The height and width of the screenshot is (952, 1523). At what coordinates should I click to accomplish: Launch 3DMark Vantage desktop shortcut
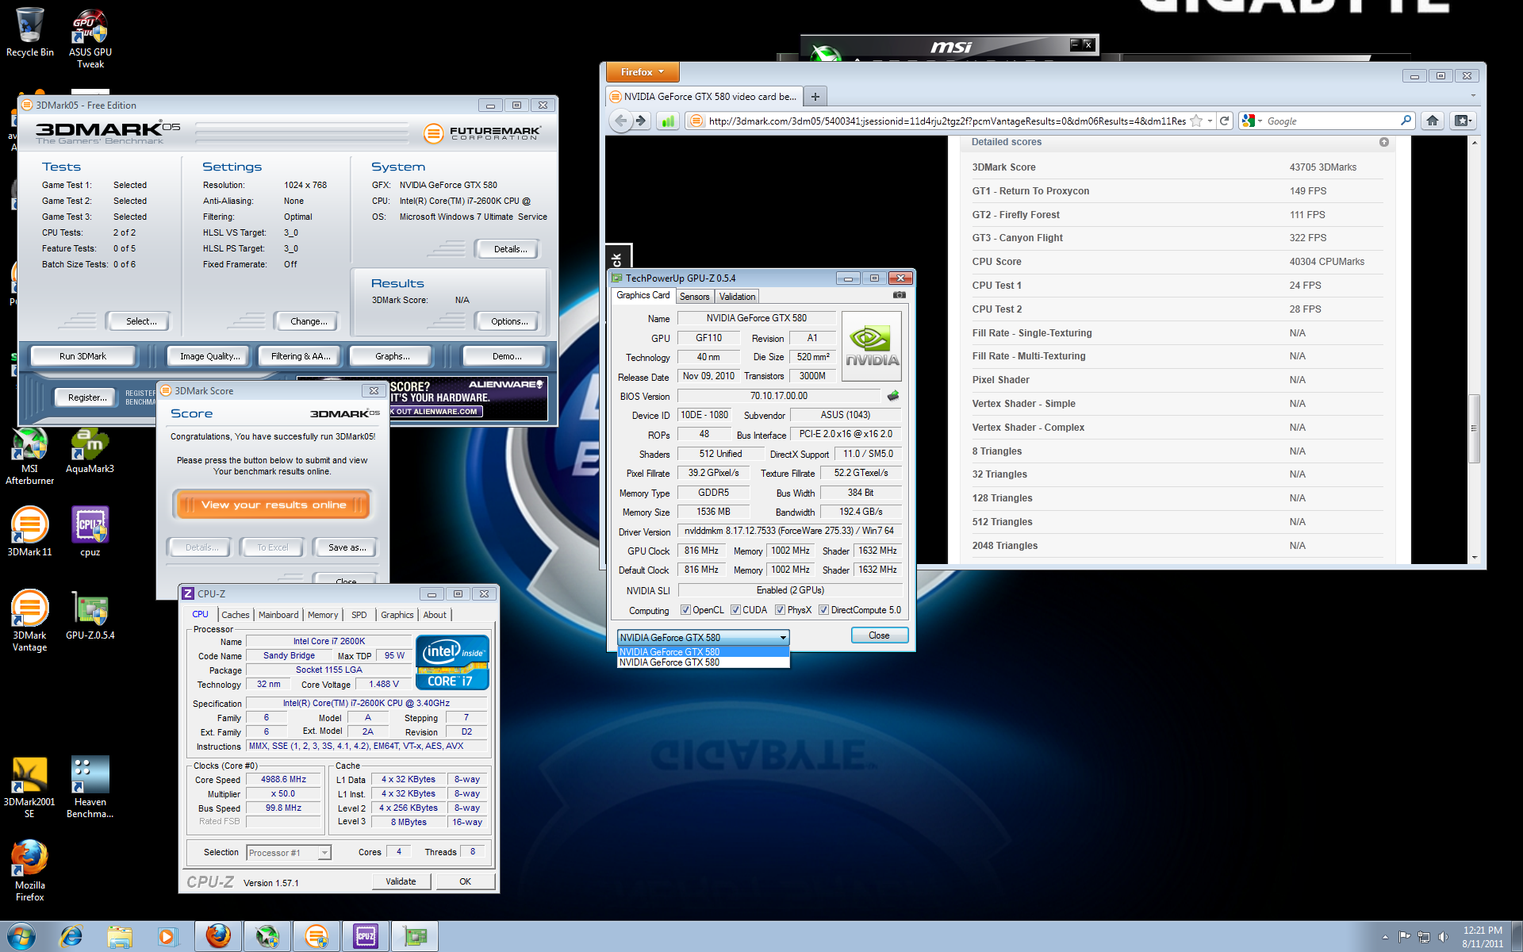(x=29, y=621)
